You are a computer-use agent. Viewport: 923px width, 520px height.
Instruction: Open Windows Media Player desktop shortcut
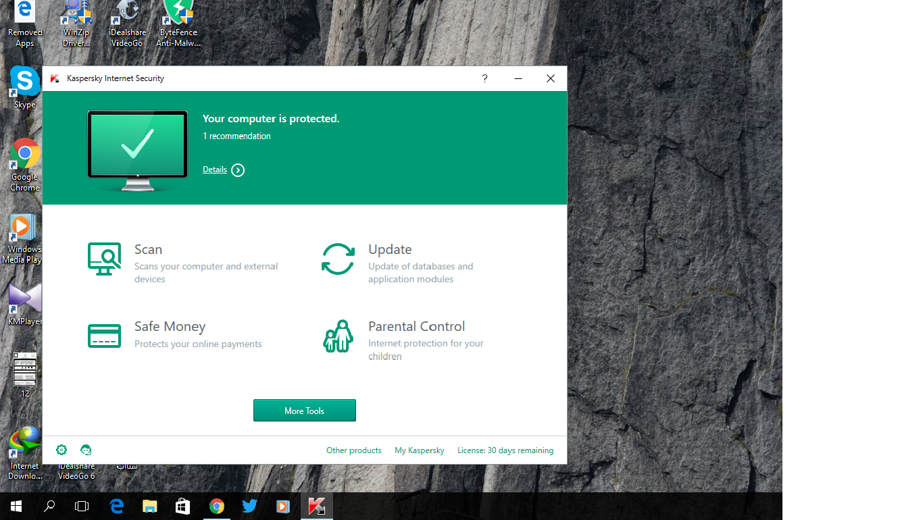point(22,240)
